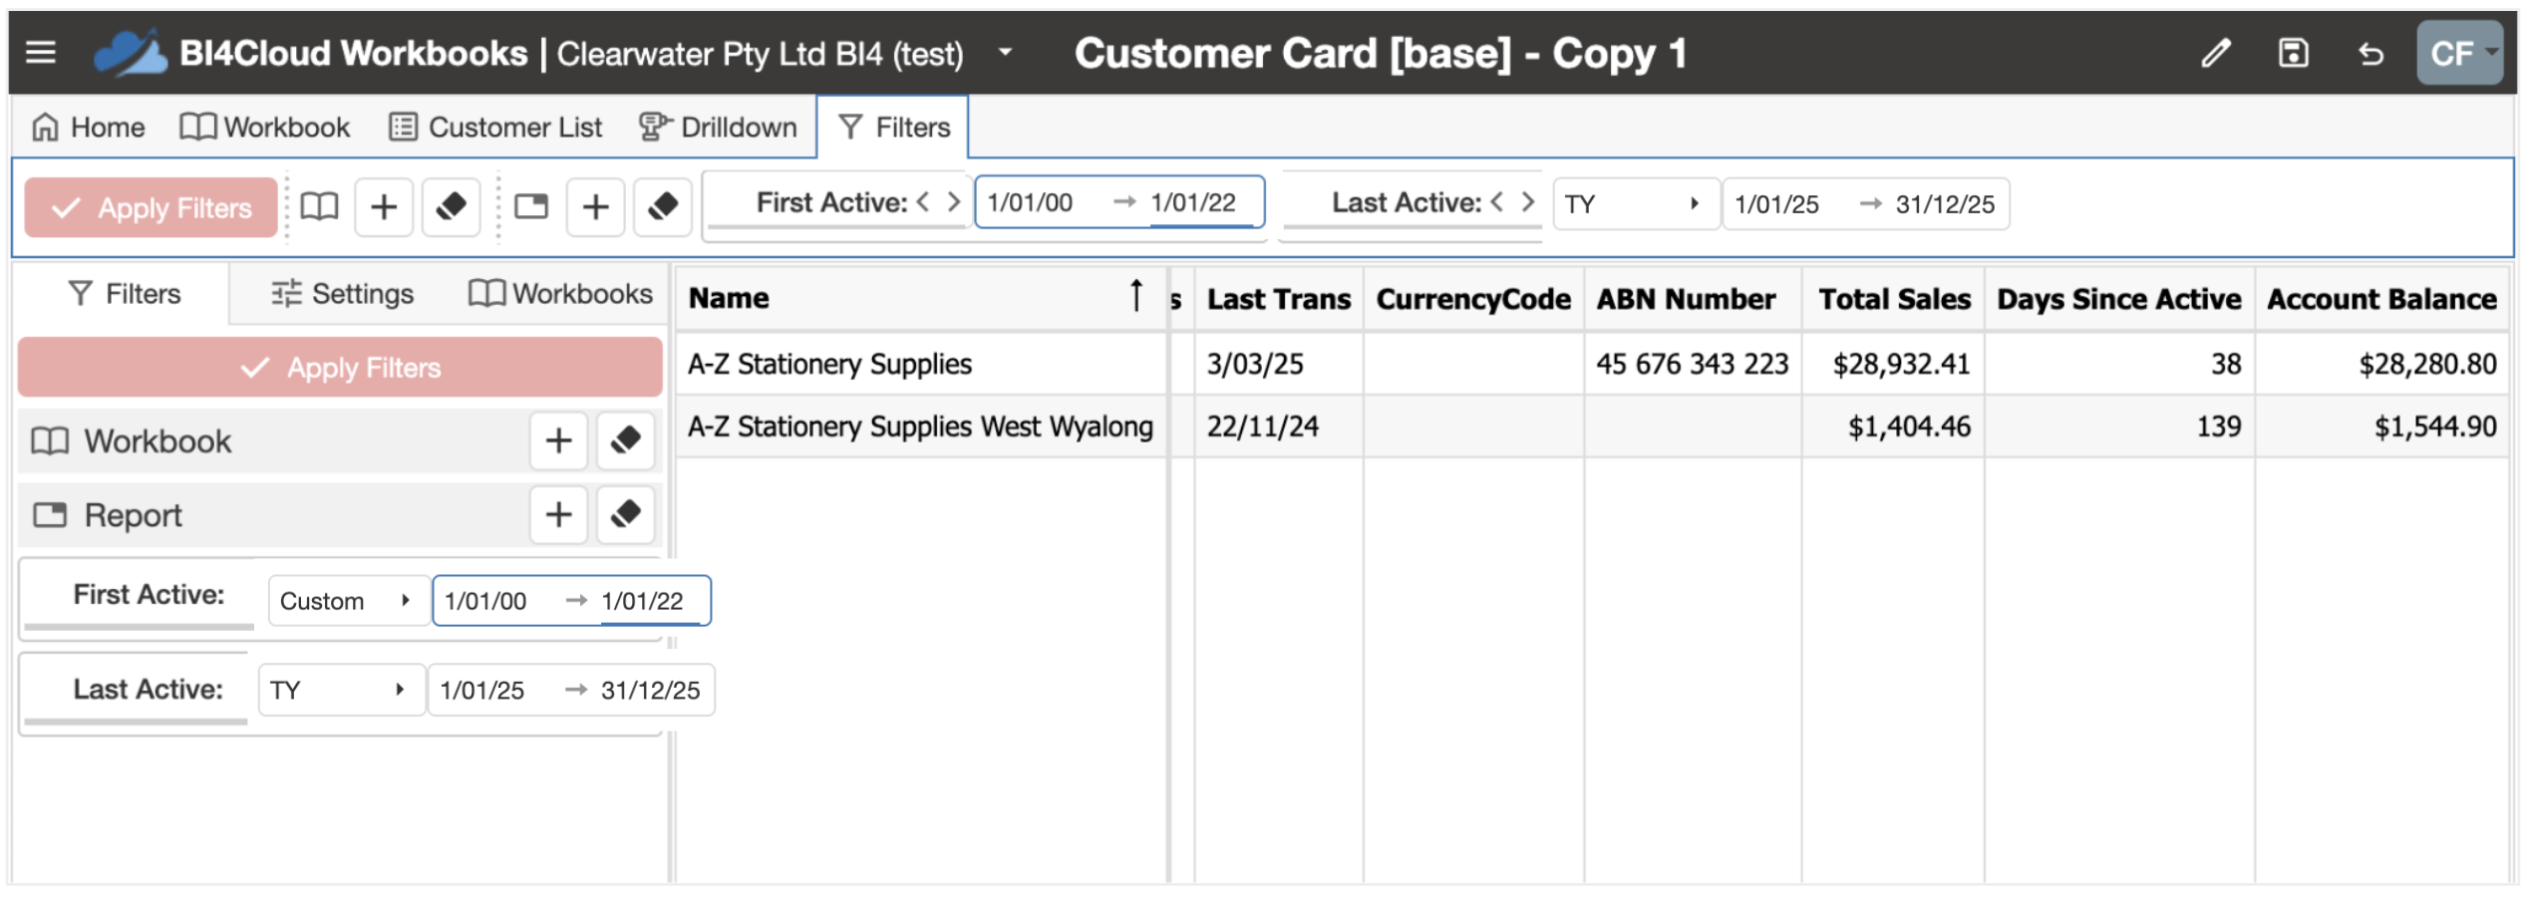The image size is (2530, 897).
Task: Click toolbar Last Active start date 1/01/25
Action: (1776, 204)
